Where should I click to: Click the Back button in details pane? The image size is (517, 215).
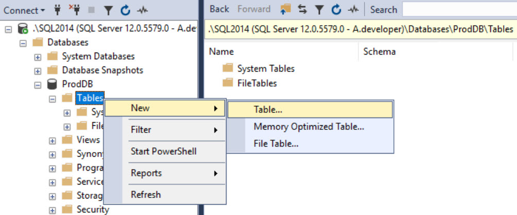(219, 9)
